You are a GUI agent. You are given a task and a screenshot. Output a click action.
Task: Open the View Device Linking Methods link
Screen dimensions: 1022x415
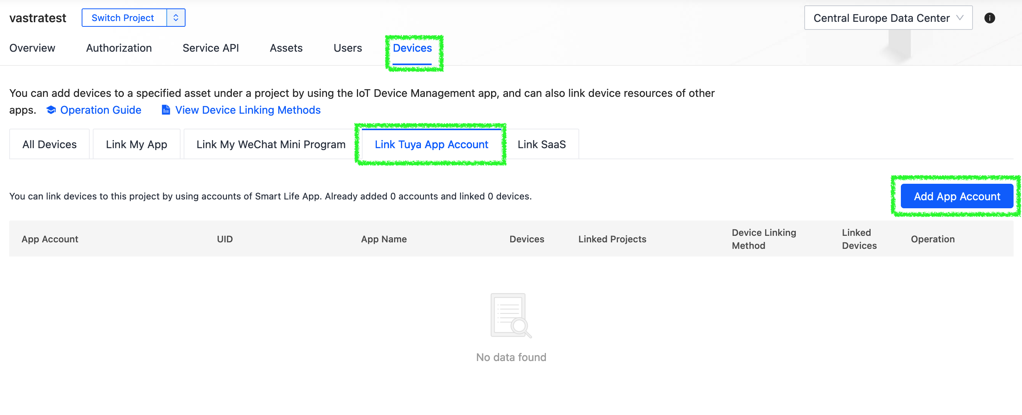248,110
